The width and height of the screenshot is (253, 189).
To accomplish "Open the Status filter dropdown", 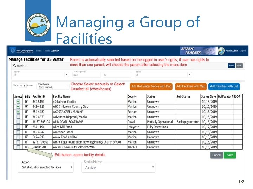I will click(x=163, y=75).
